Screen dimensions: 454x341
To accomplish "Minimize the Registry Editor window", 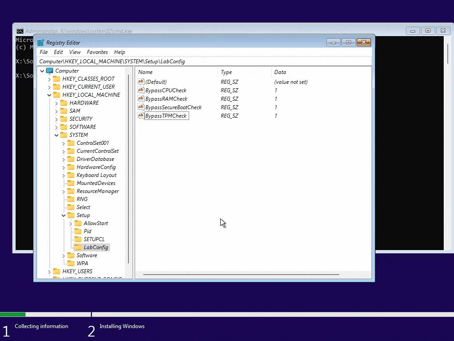I will (x=334, y=42).
